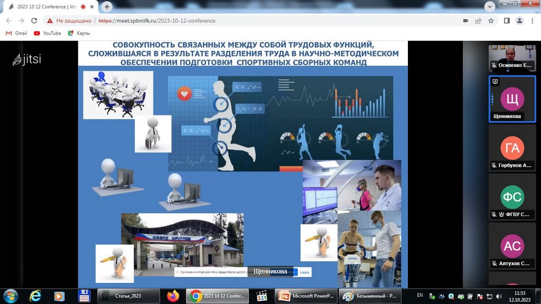
Task: Open the Chrome profile avatar
Action: click(519, 21)
